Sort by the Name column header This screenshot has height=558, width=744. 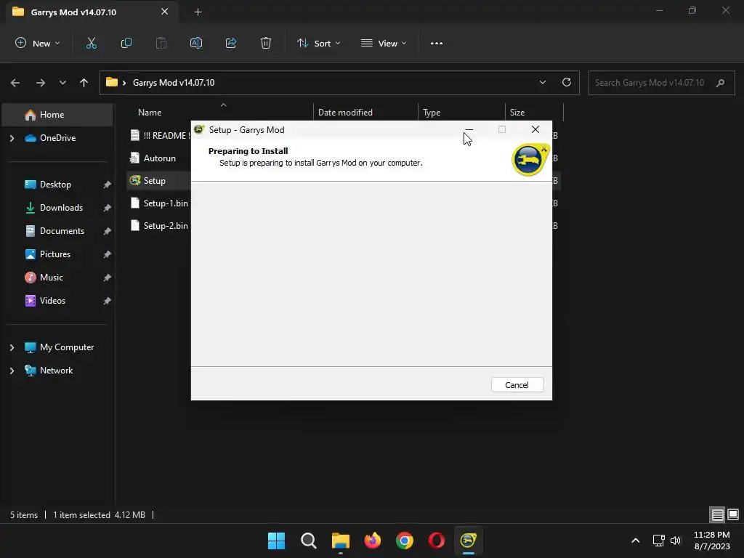point(150,113)
